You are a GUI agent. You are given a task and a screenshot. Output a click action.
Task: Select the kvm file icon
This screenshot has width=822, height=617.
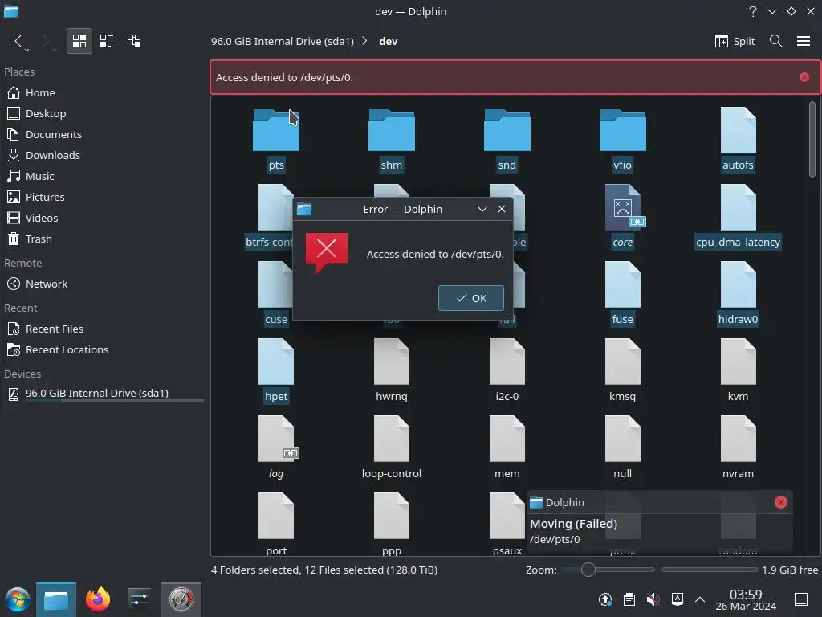point(739,362)
